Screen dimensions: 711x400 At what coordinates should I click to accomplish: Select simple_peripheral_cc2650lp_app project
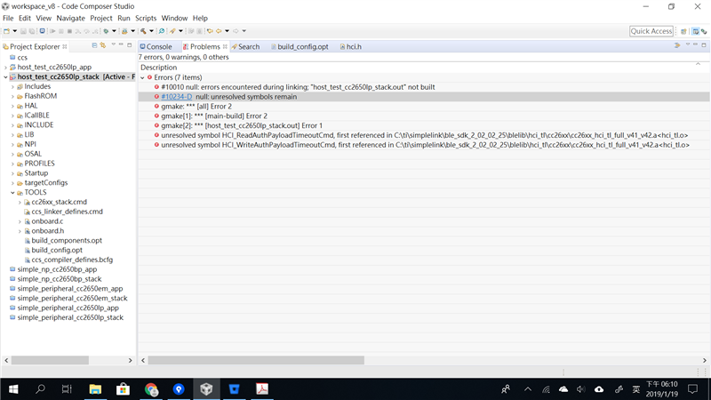tap(68, 308)
